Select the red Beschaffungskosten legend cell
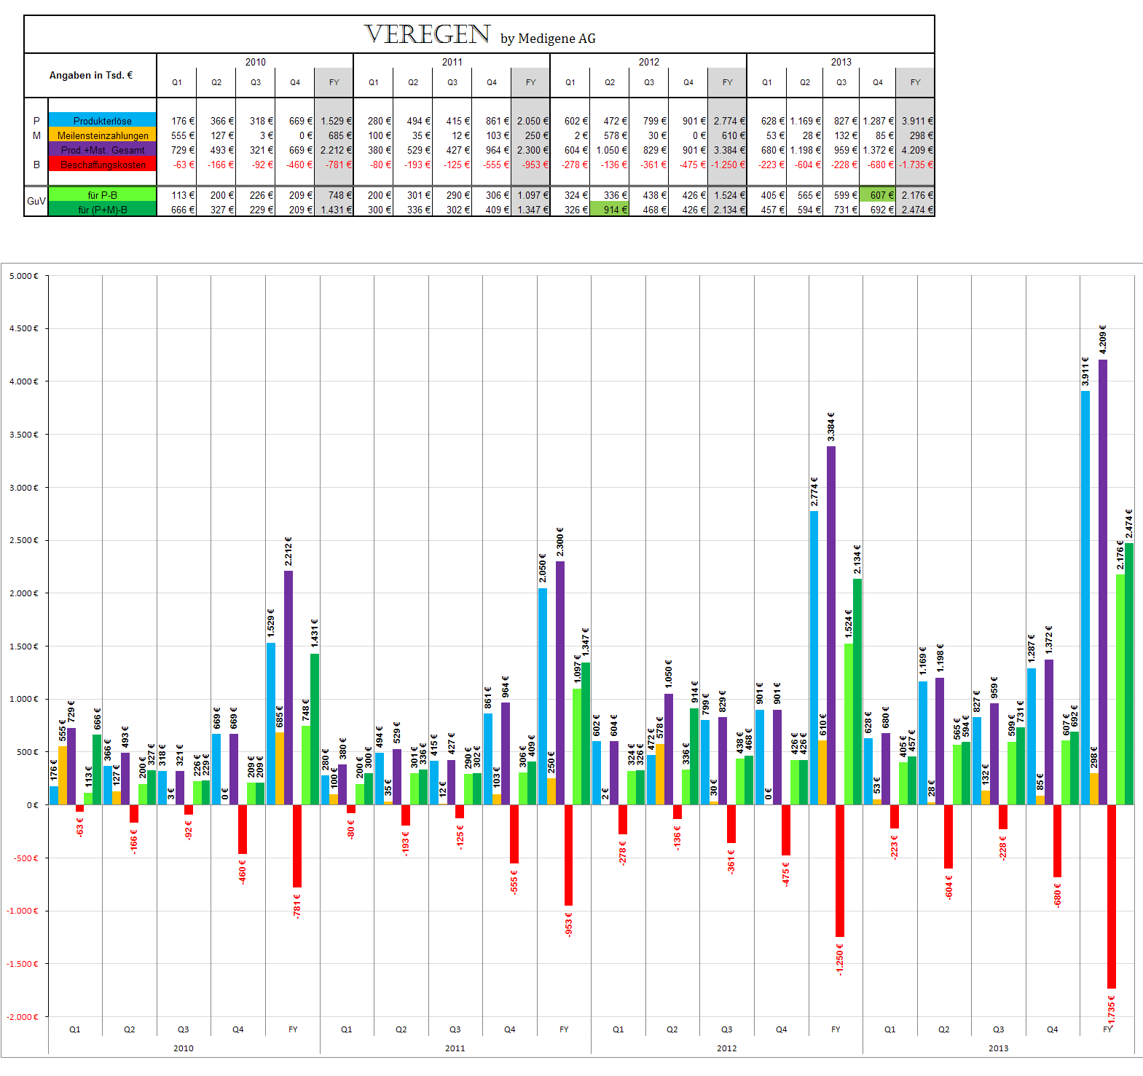The image size is (1143, 1076). [x=102, y=165]
